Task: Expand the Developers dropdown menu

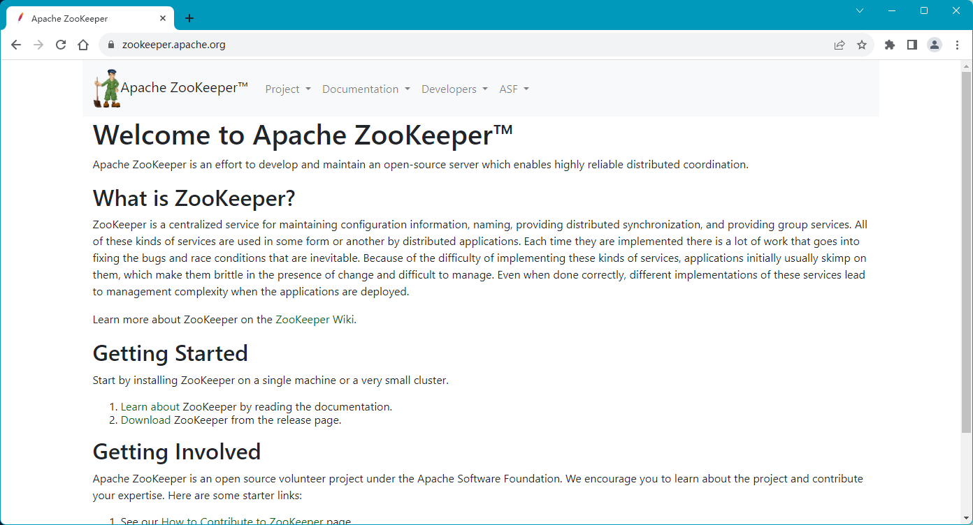Action: [454, 89]
